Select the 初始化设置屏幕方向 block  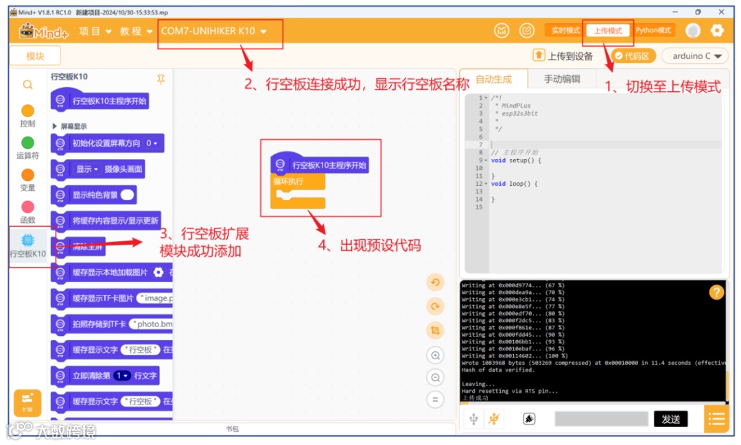pyautogui.click(x=107, y=143)
